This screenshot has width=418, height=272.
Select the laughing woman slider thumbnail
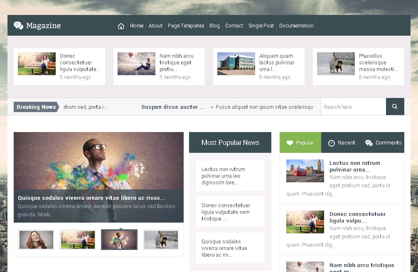pyautogui.click(x=36, y=240)
